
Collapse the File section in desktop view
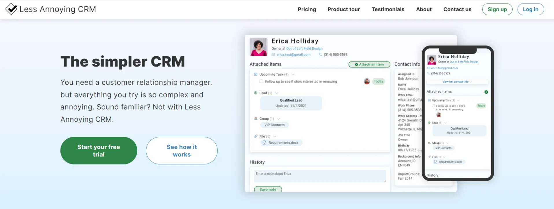[x=275, y=136]
